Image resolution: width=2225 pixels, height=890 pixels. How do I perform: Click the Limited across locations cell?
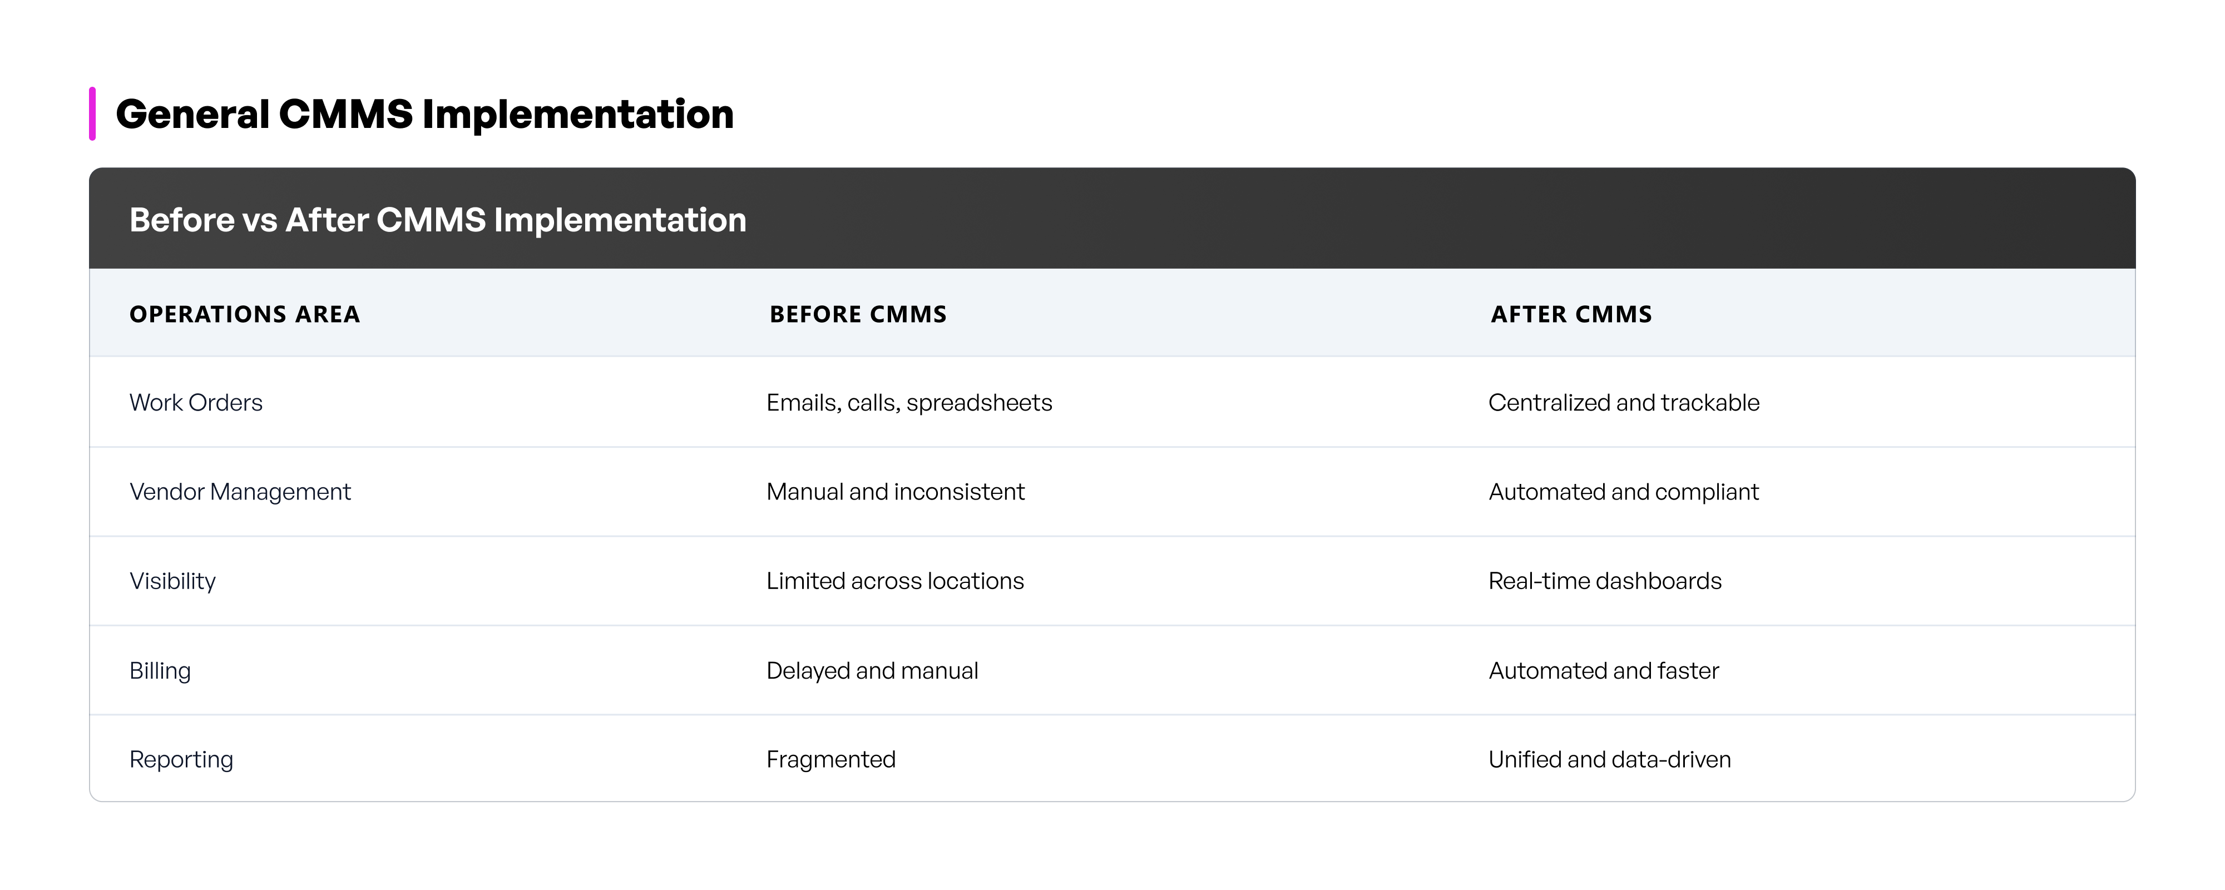click(895, 581)
